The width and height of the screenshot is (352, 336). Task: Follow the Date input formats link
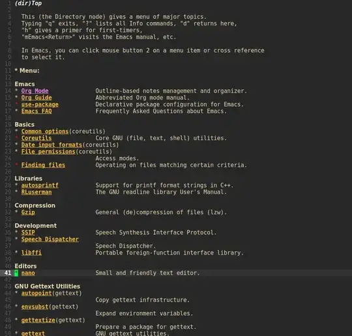pyautogui.click(x=51, y=145)
